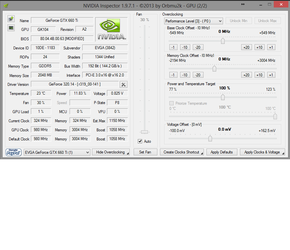Click the NVIDIA Inspector title bar icon
Viewport: 290px width, 250px height.
pyautogui.click(x=6, y=6)
